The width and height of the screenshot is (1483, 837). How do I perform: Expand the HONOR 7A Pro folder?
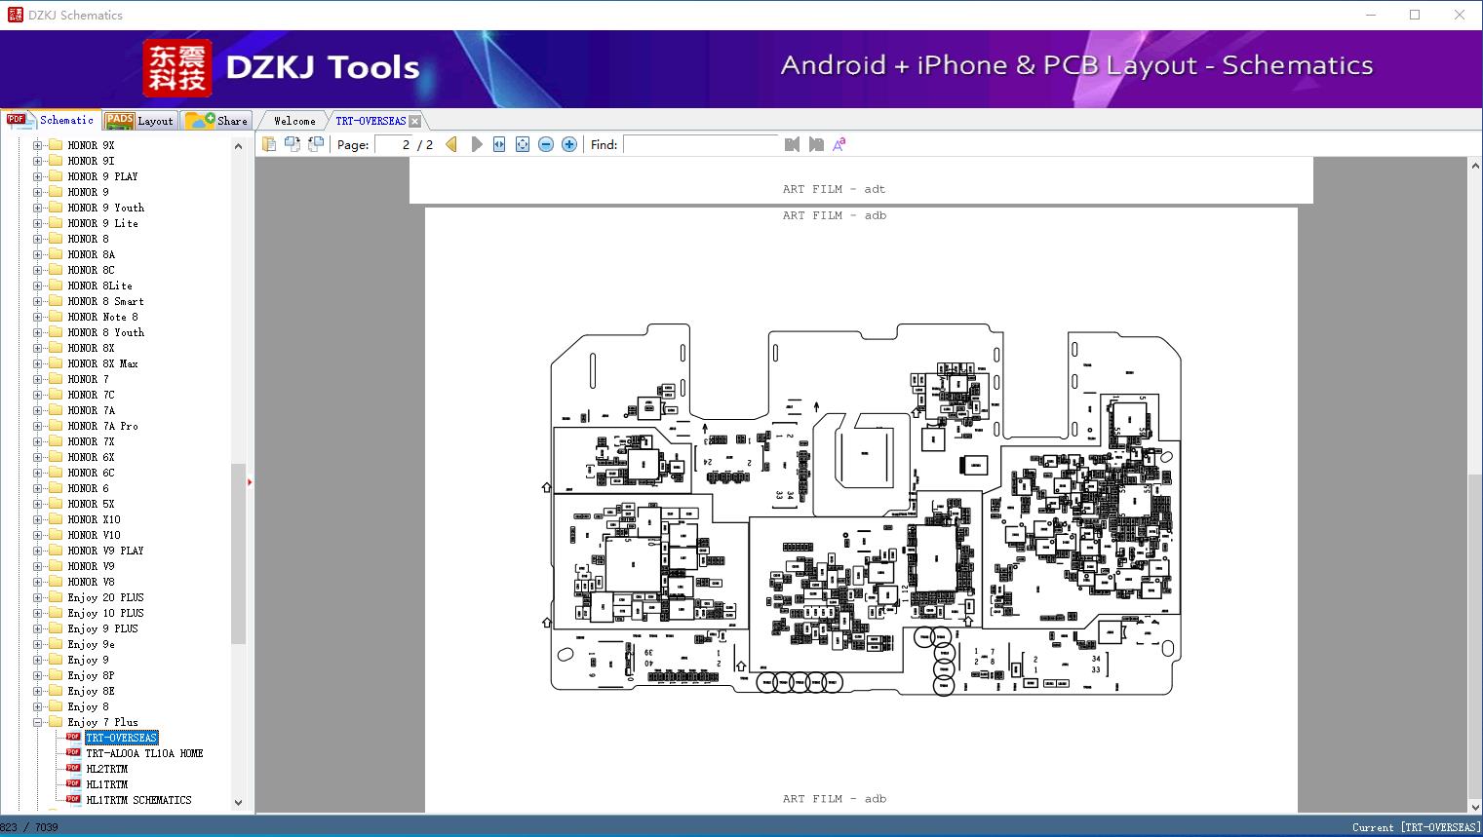[x=38, y=426]
